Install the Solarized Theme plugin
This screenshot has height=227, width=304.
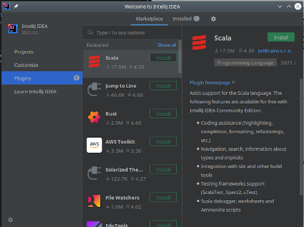163,170
